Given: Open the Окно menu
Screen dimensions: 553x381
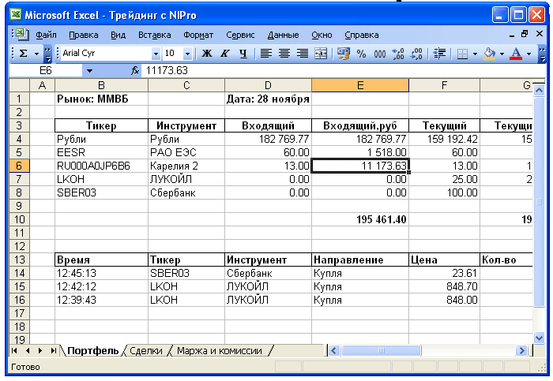Looking at the screenshot, I should pyautogui.click(x=322, y=35).
